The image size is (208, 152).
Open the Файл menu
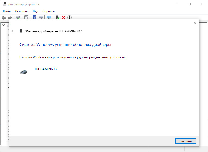7,11
